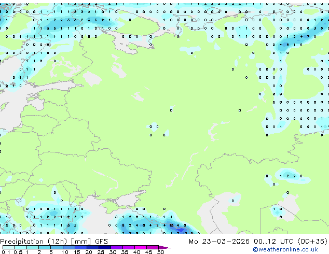Click the 'Precipitation (12h) [mm] GFS' title

54,242
